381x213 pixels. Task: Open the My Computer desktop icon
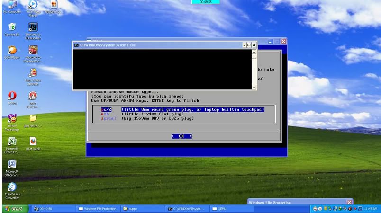point(12,7)
